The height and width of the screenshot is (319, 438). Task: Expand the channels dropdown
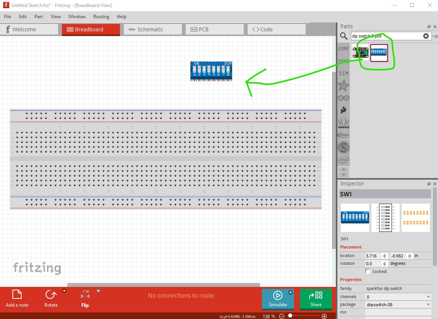coord(428,297)
